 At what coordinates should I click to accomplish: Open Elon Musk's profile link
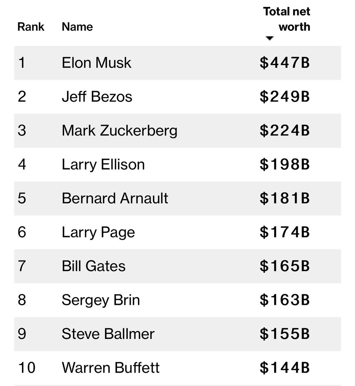coord(96,63)
